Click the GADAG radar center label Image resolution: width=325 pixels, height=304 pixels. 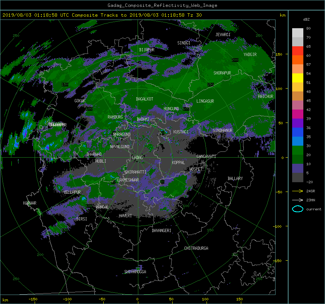[137, 158]
